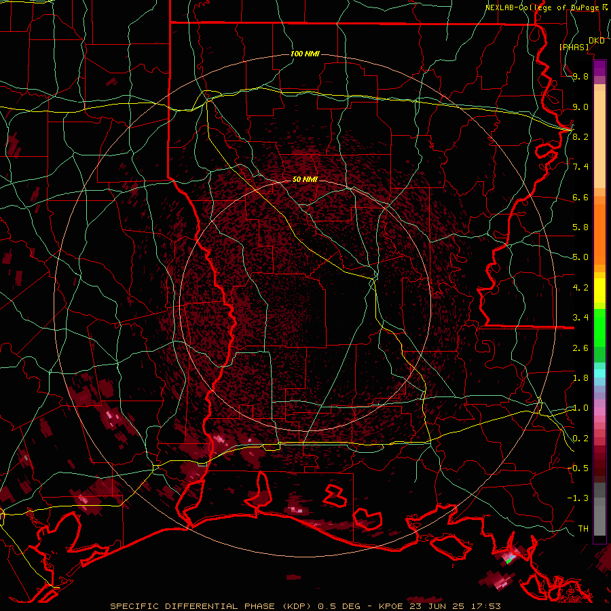This screenshot has width=611, height=611.
Task: Select the 3.4 scale value
Action: click(x=580, y=318)
